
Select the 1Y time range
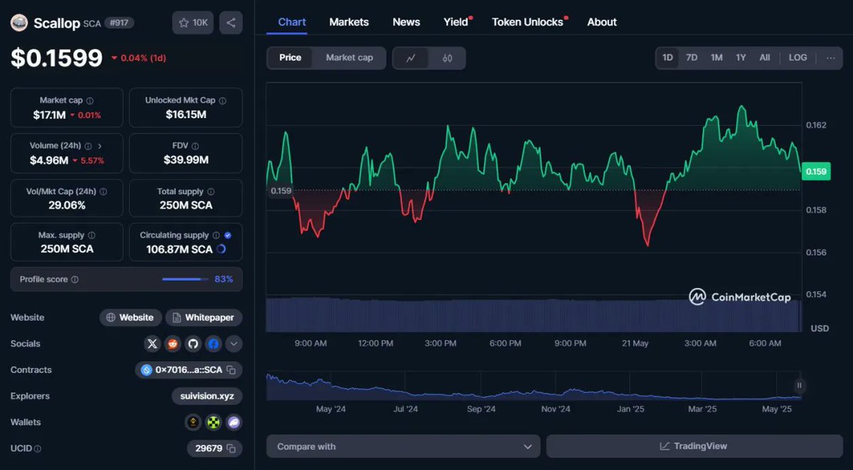click(741, 58)
